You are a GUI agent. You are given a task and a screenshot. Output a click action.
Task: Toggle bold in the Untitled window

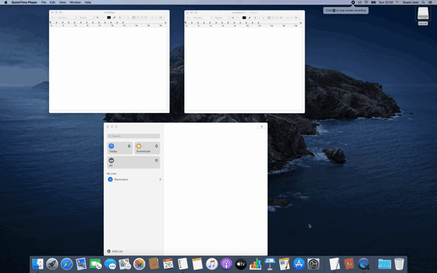point(120,18)
